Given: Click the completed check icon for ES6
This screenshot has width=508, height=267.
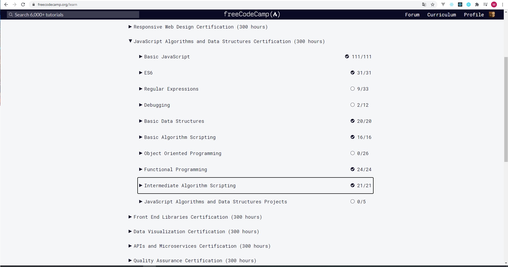Looking at the screenshot, I should pyautogui.click(x=352, y=73).
